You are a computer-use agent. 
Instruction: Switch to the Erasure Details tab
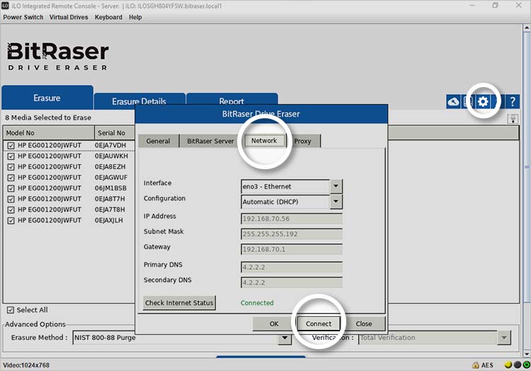[x=139, y=101]
